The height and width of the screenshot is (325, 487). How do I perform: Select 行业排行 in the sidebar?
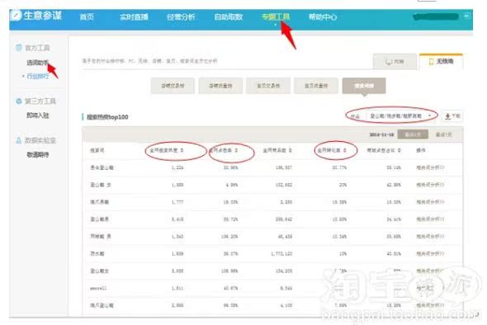click(38, 76)
